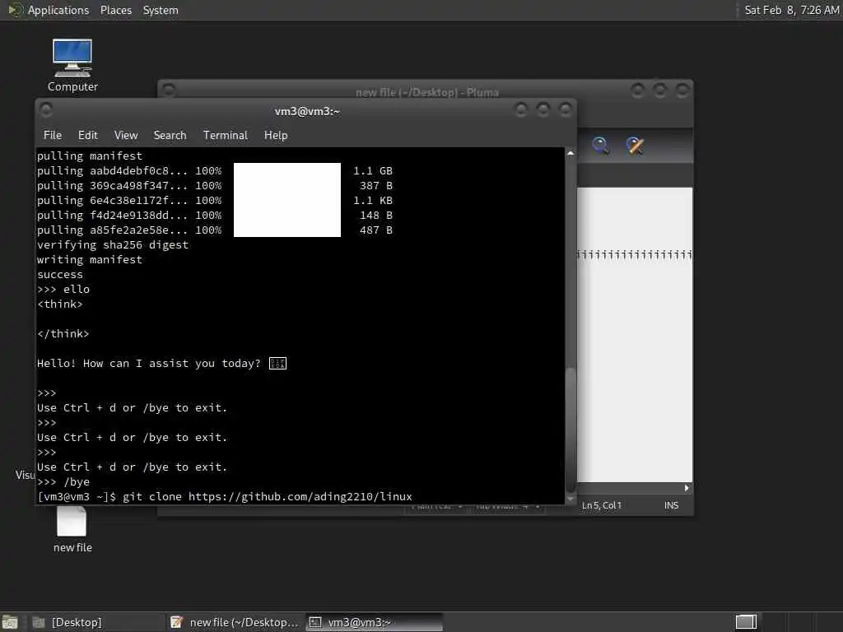The width and height of the screenshot is (843, 632).
Task: Click the terminal title 'vm3@vm3:~'
Action: click(x=307, y=111)
